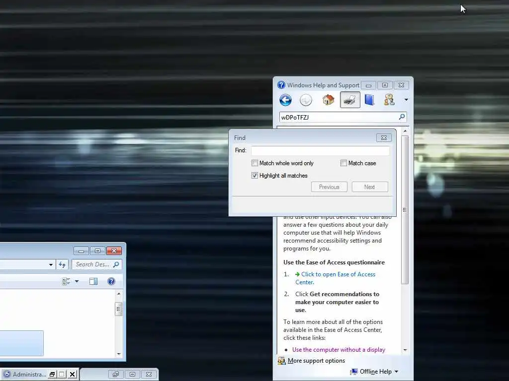Open Explorer help question-mark icon
Screen dimensions: 509x381
click(x=111, y=281)
